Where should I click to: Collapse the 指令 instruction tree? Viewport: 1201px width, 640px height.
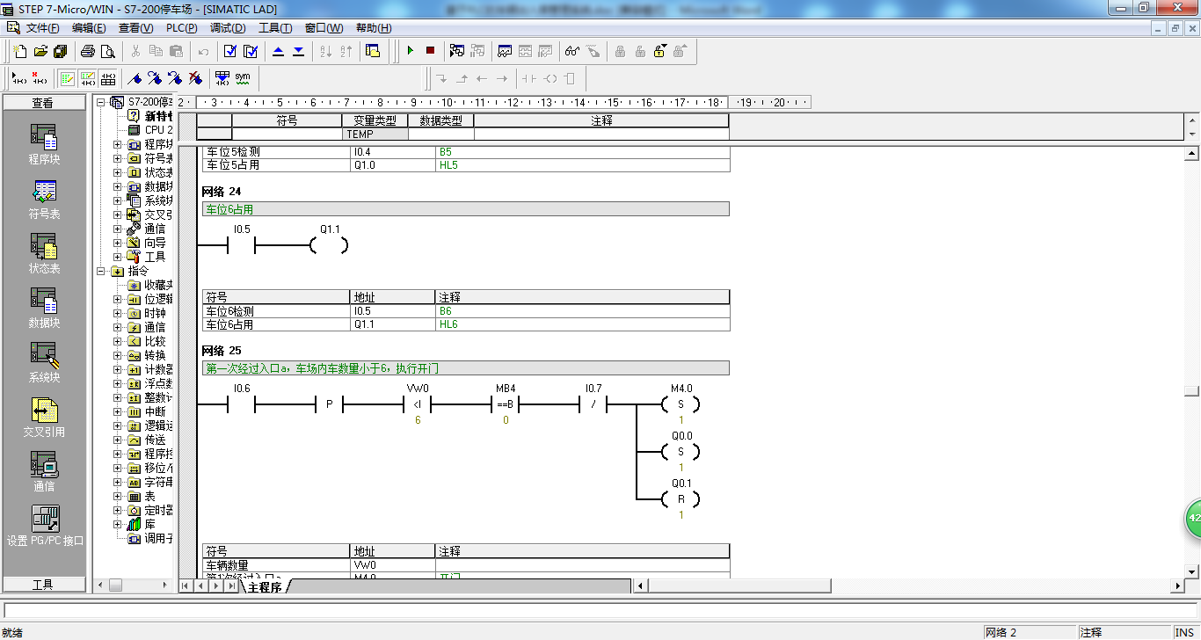[x=101, y=271]
